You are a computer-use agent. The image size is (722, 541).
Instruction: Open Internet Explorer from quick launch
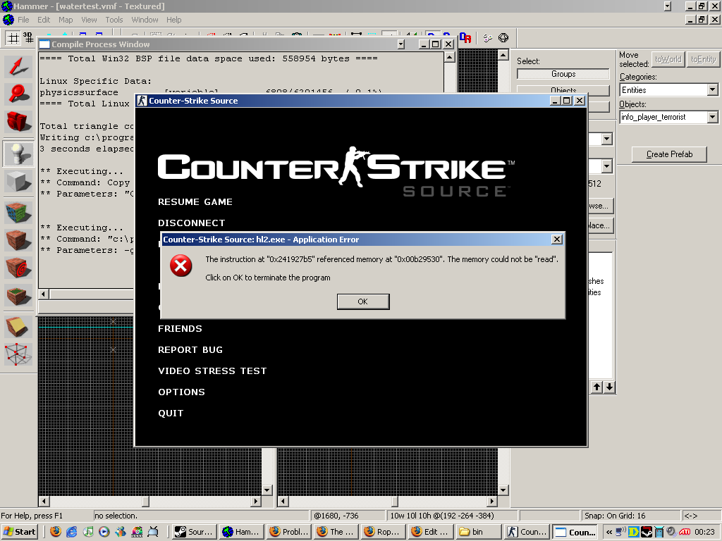(72, 532)
